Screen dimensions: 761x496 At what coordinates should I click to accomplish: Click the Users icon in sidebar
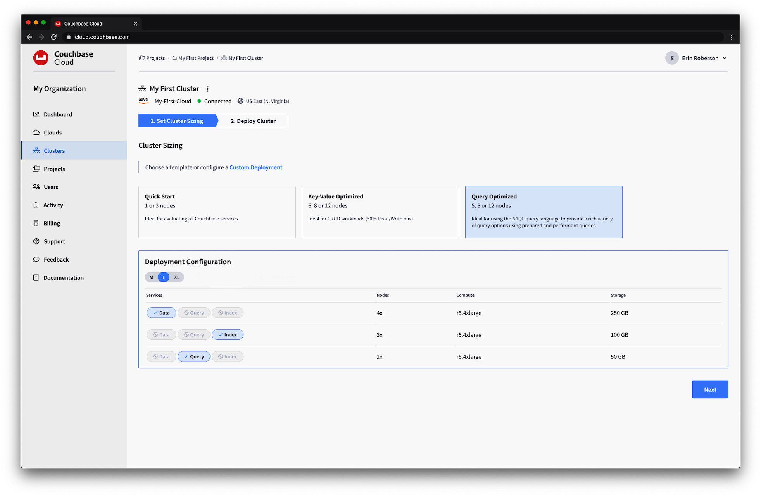coord(36,187)
